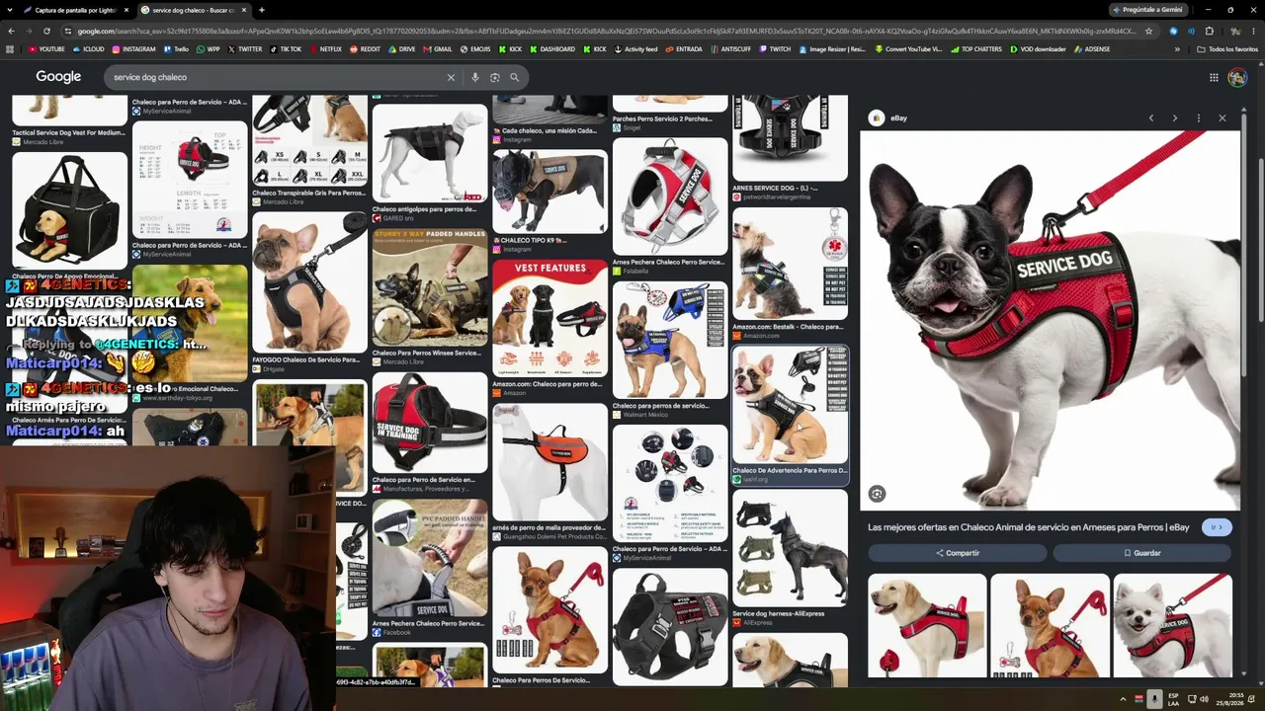
Task: Open the ICLOUD bookmark
Action: click(88, 49)
